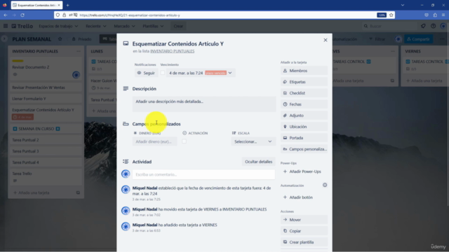The image size is (449, 252).
Task: Open the Tarea Puntual 2 card
Action: pos(46,140)
